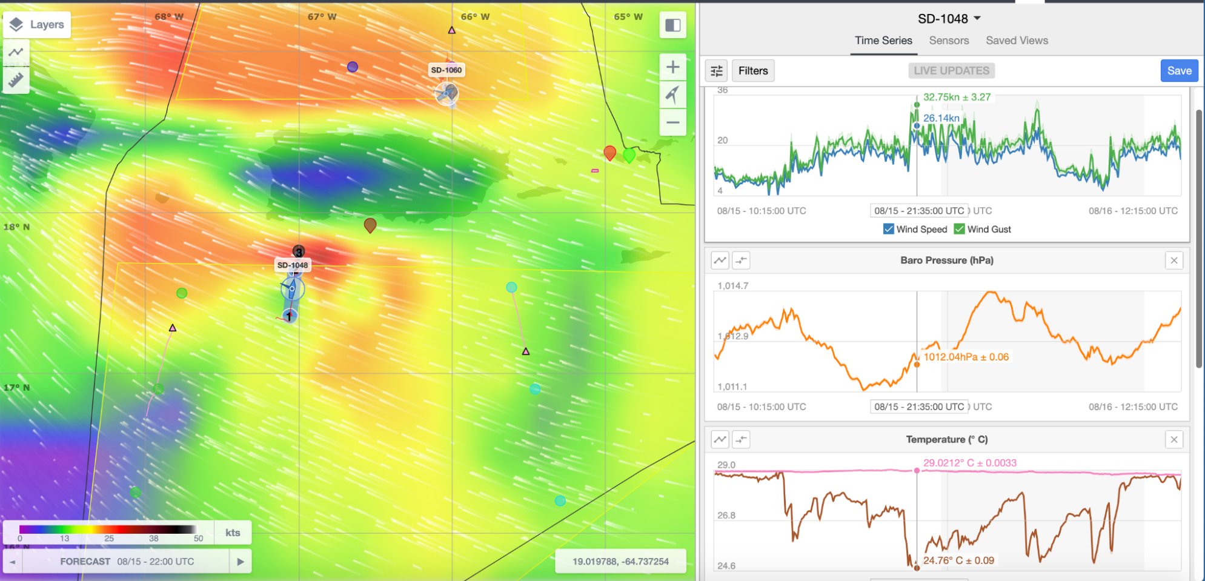Click Baro Pressure line chart mode icon
This screenshot has width=1205, height=581.
point(720,261)
